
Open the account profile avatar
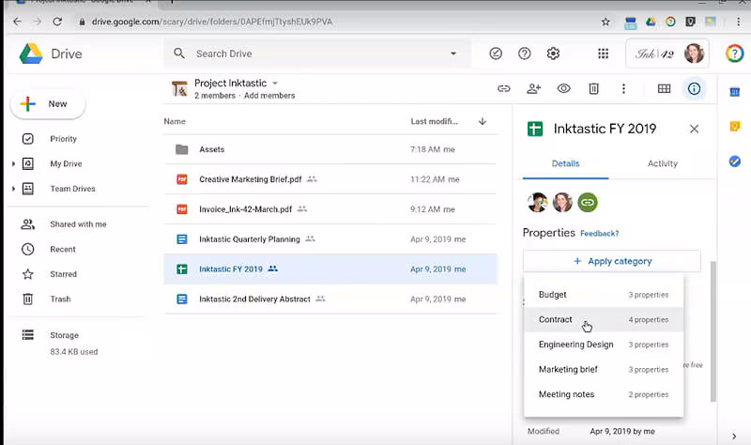tap(694, 54)
